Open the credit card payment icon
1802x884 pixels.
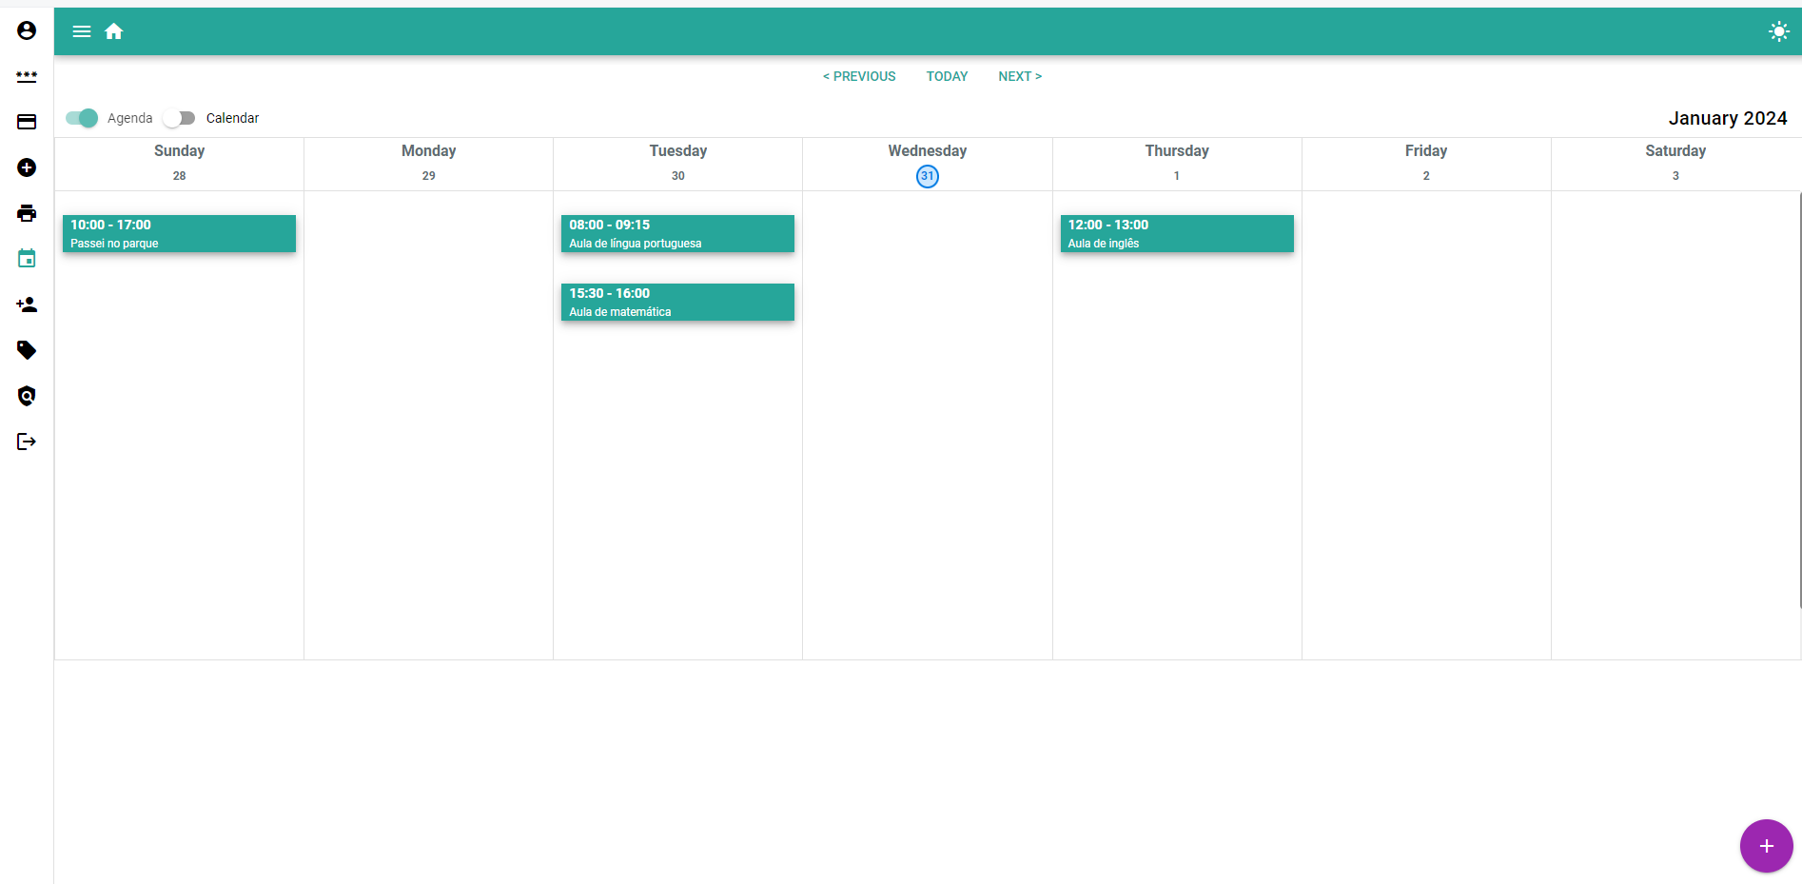27,122
